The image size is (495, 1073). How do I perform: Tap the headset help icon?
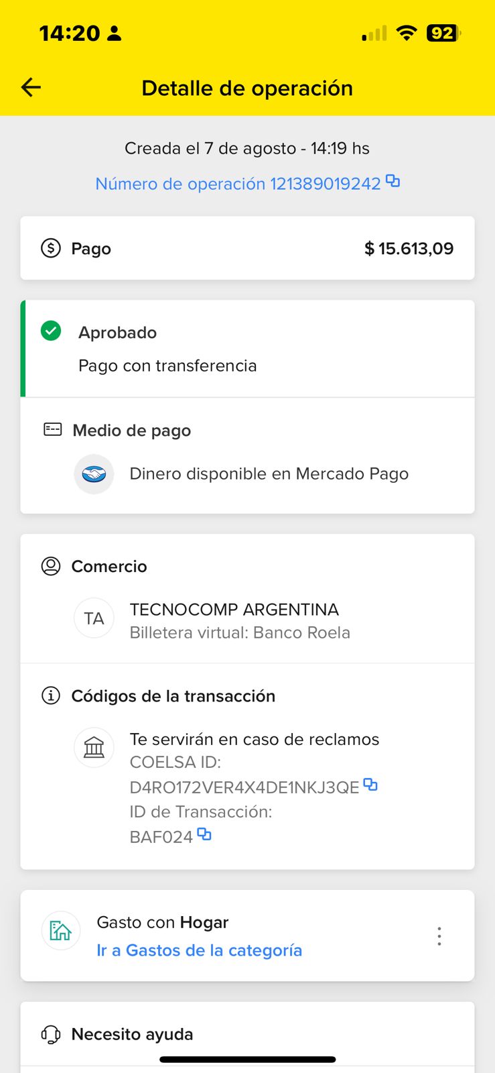tap(51, 1034)
